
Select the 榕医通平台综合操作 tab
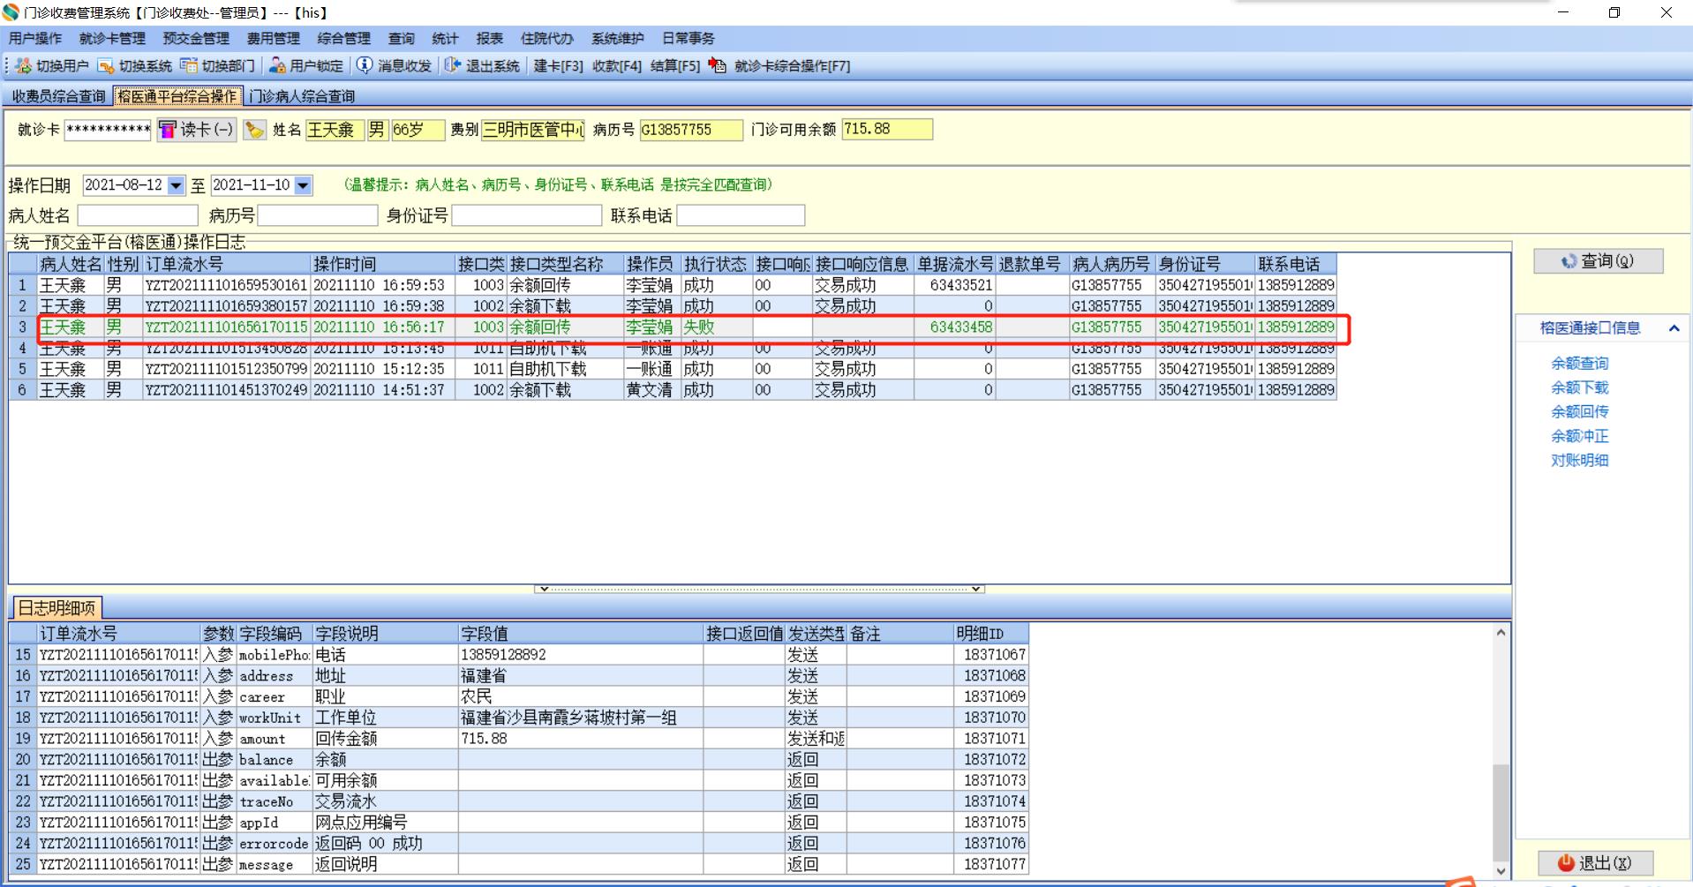(x=177, y=96)
